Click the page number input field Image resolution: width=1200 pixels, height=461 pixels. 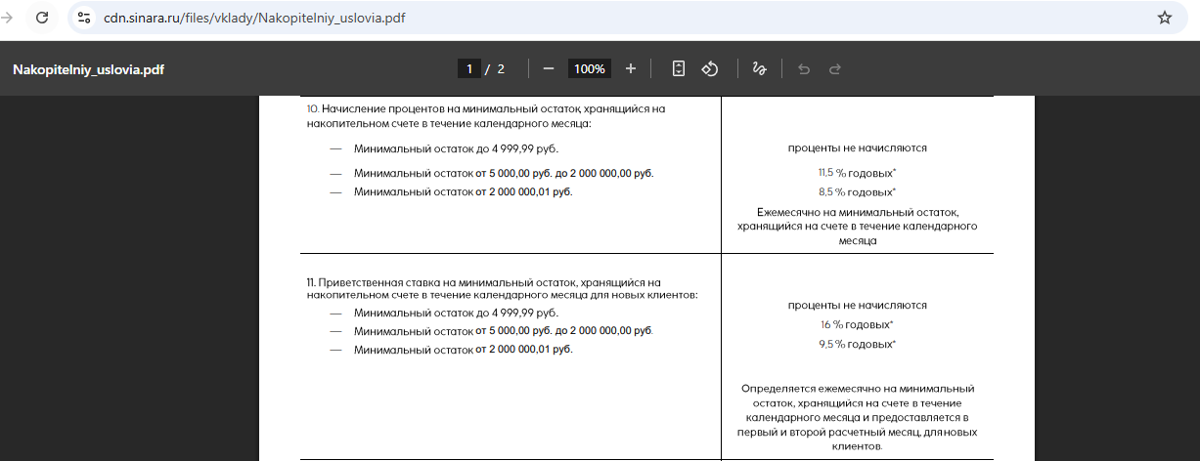pos(469,68)
